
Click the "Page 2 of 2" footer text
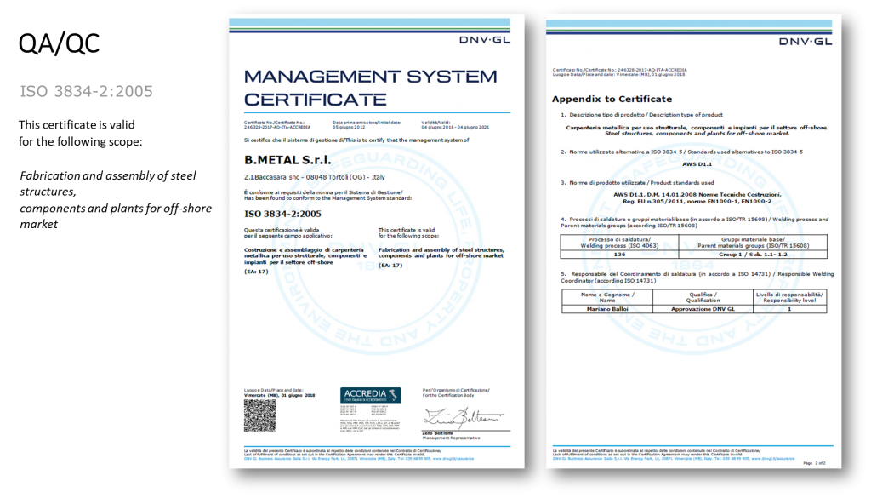814,463
